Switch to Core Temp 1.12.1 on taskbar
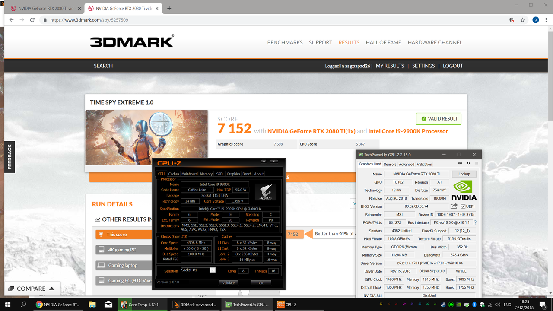The width and height of the screenshot is (553, 311). click(x=141, y=305)
